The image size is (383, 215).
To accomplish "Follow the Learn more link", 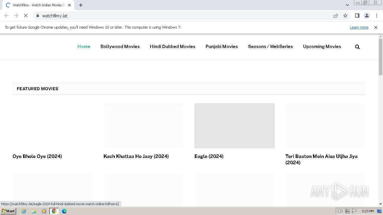I will click(359, 27).
